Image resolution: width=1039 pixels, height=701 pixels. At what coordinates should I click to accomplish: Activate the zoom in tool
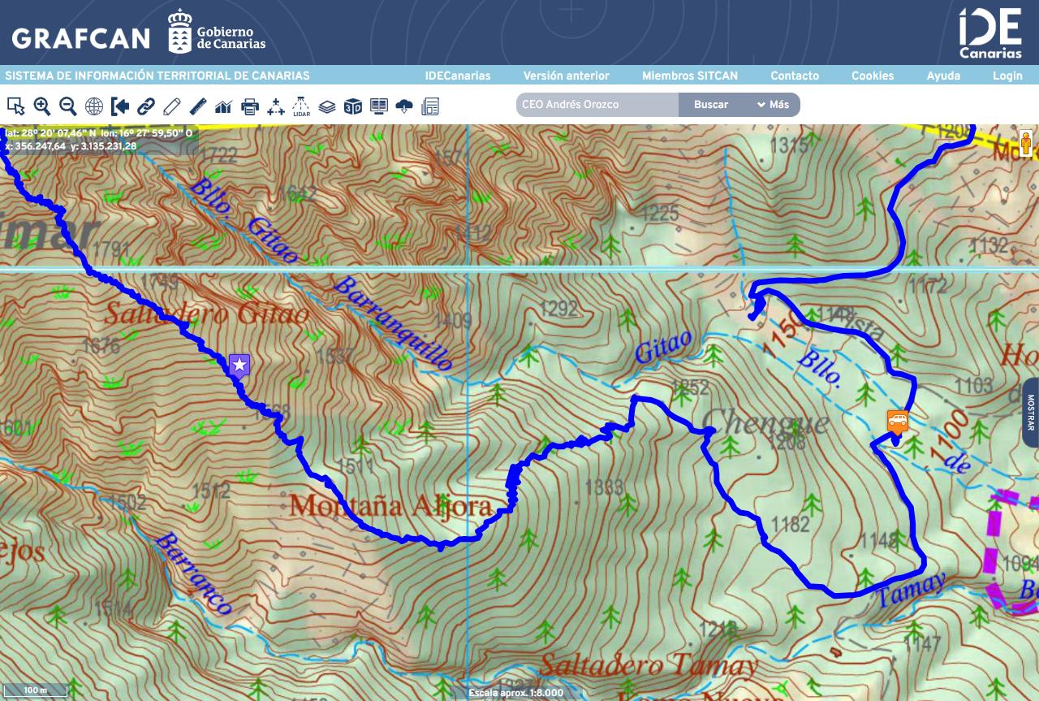tap(41, 106)
